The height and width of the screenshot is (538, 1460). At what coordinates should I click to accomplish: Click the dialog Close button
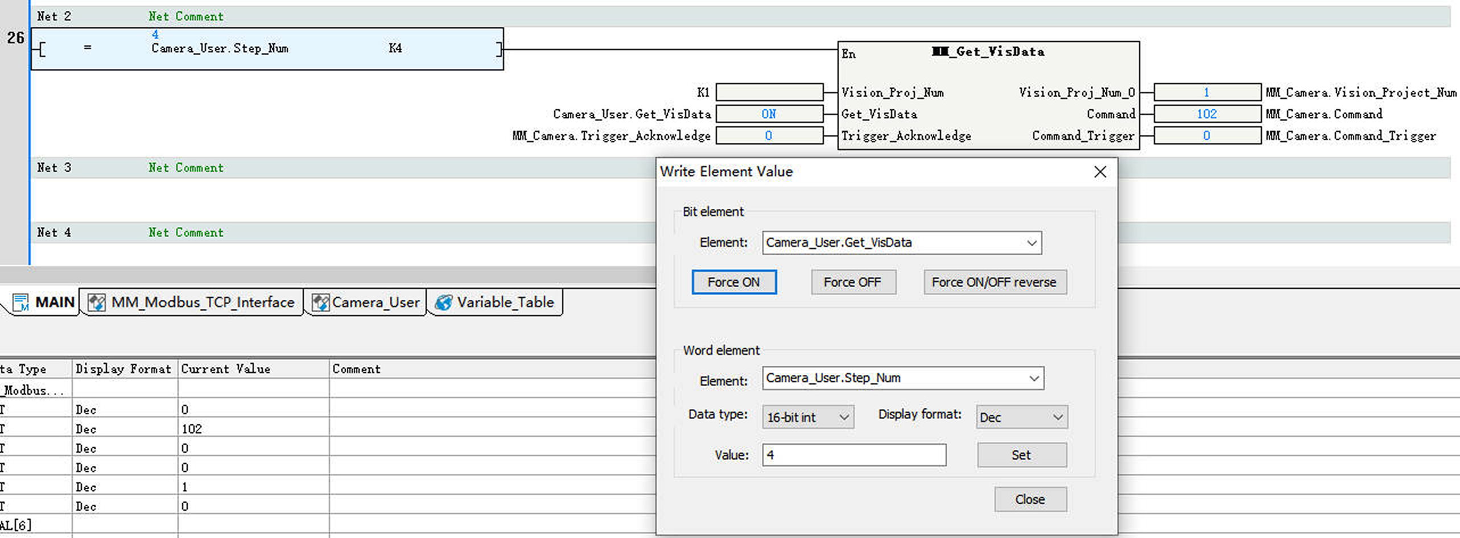pyautogui.click(x=1030, y=499)
